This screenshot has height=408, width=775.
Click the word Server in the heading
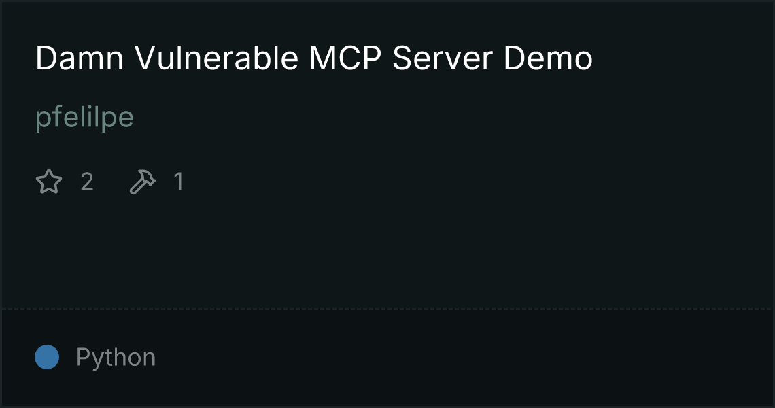coord(443,58)
